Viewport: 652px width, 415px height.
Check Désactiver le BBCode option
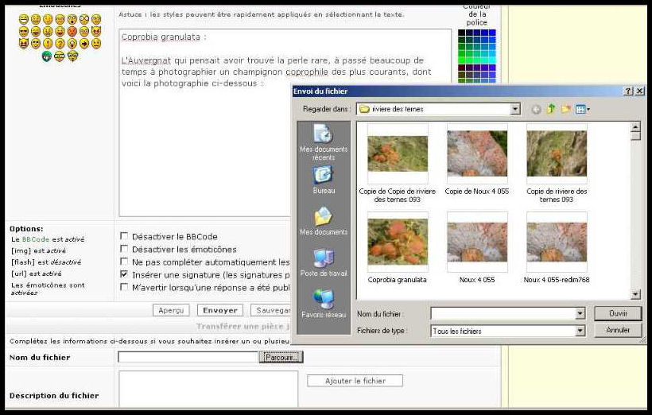124,236
